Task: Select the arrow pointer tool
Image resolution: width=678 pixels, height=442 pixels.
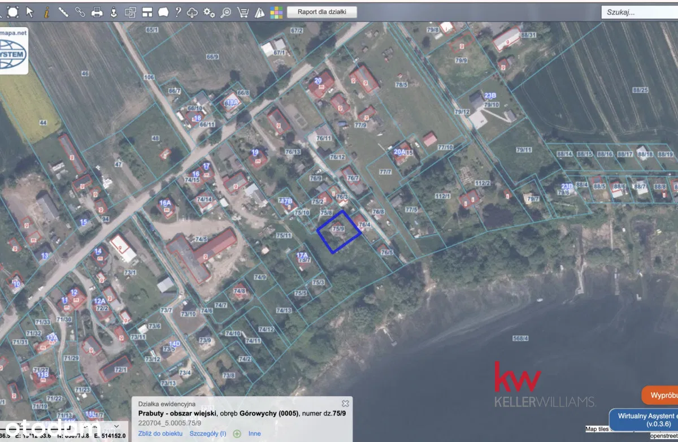Action: point(30,11)
